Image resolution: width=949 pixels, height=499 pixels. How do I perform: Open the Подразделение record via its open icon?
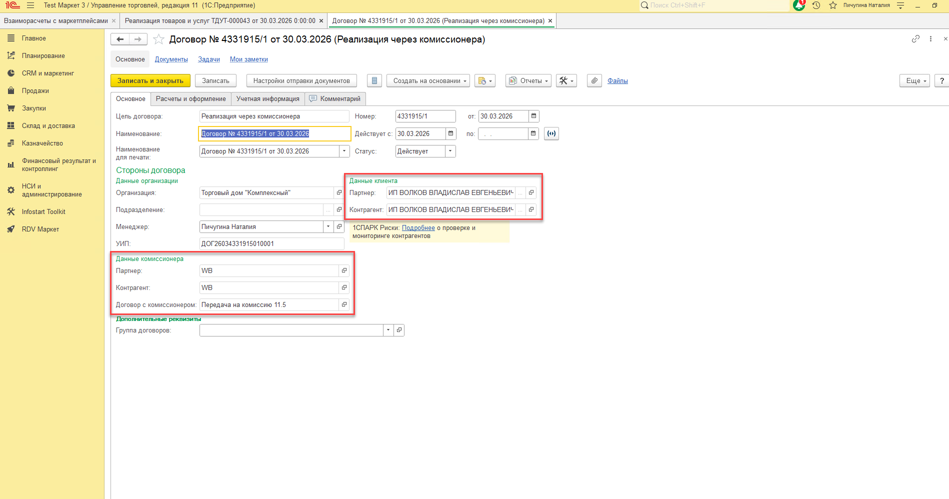tap(339, 210)
